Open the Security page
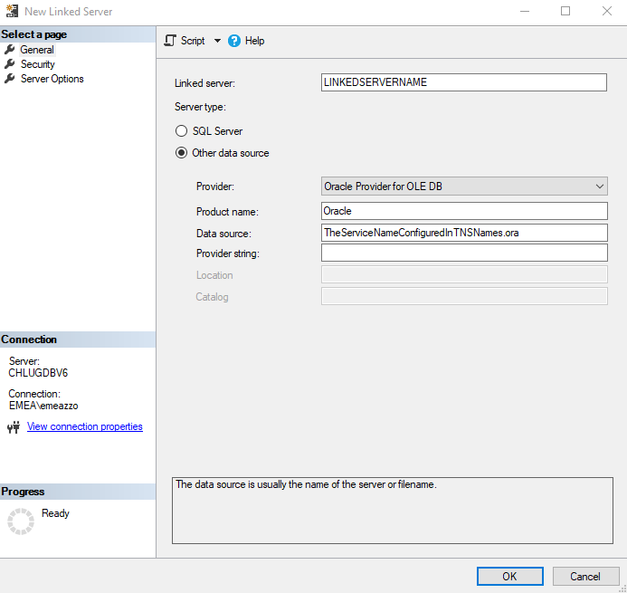Viewport: 627px width, 593px height. (38, 64)
